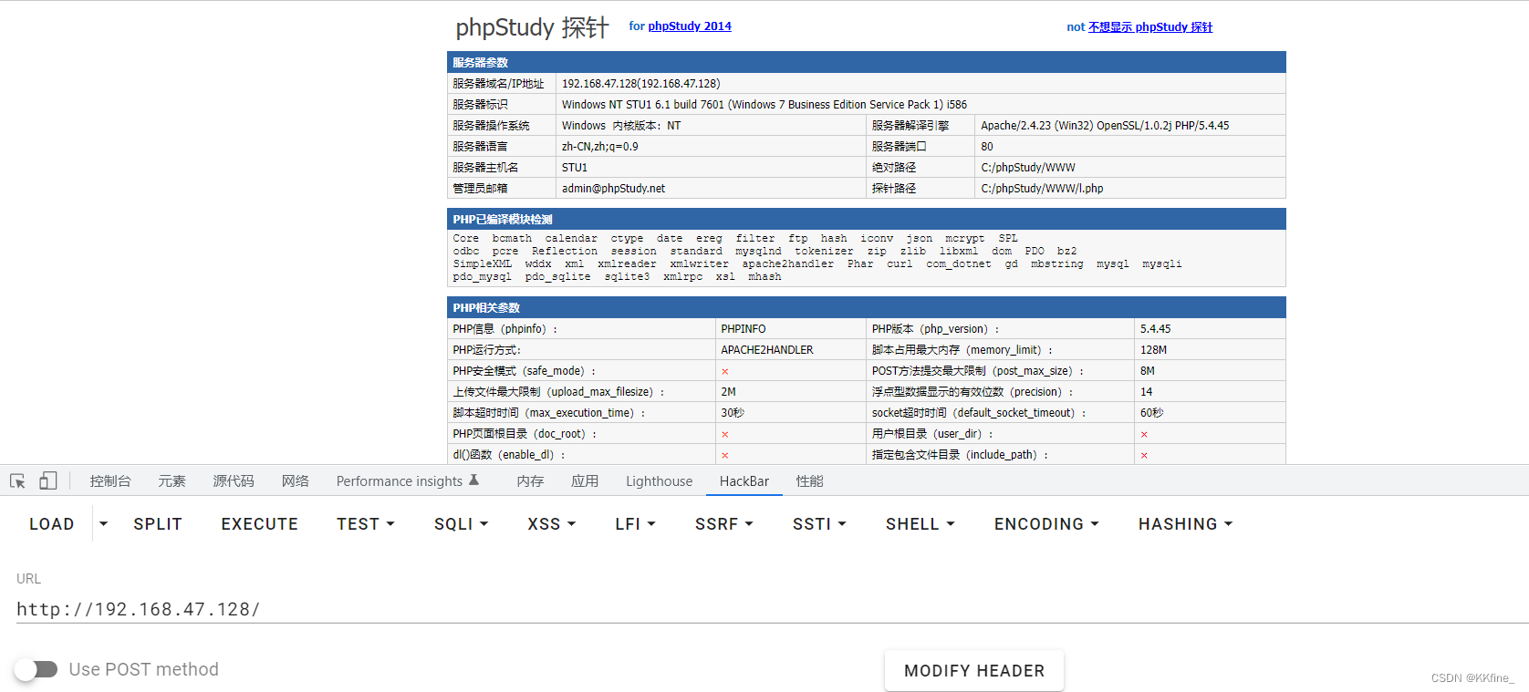Viewport: 1529px width, 692px height.
Task: Click the server port 80 value
Action: [987, 146]
